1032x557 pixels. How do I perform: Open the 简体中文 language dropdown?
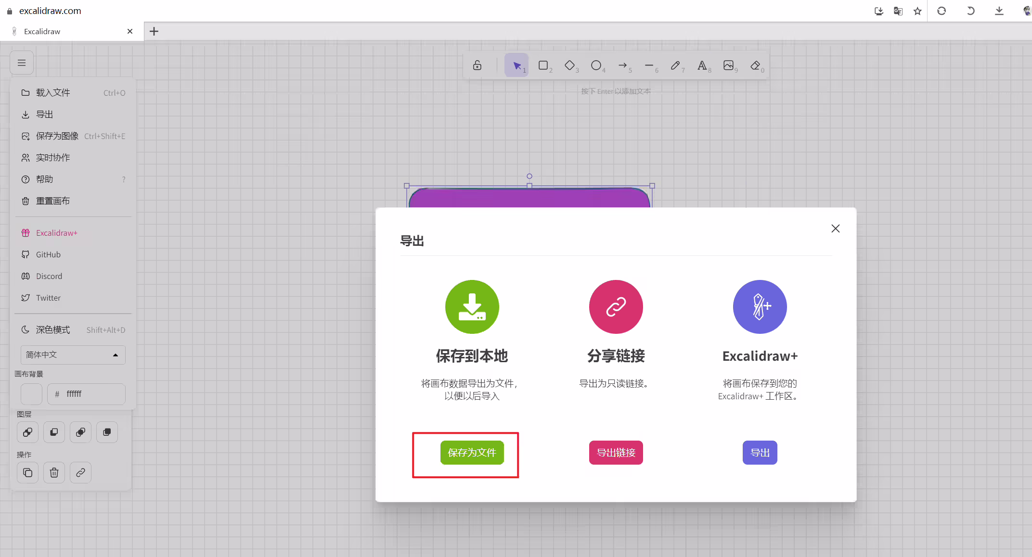click(x=73, y=355)
